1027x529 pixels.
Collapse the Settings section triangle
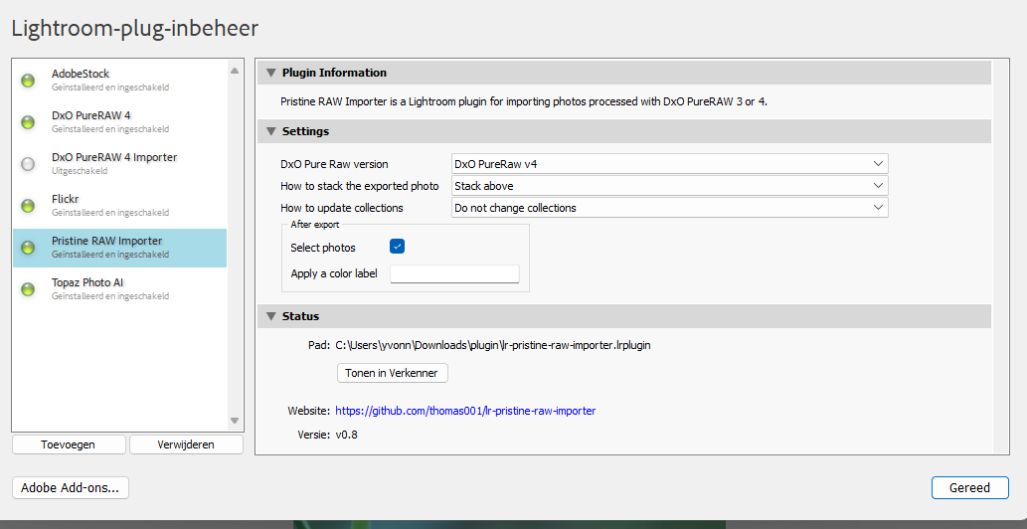click(270, 131)
